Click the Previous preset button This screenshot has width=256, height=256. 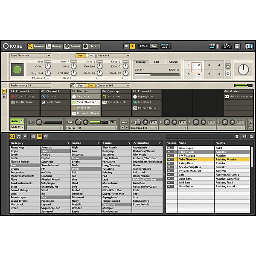pyautogui.click(x=48, y=78)
